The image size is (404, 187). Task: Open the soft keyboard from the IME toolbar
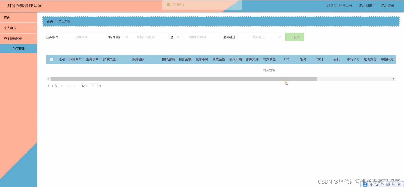click(x=388, y=184)
